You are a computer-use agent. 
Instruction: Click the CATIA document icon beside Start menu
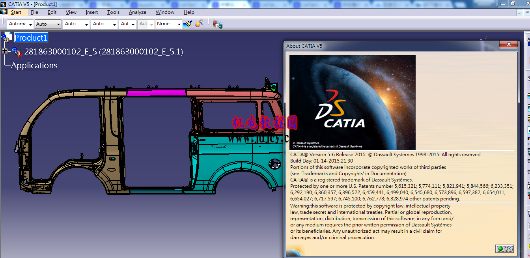(x=4, y=12)
